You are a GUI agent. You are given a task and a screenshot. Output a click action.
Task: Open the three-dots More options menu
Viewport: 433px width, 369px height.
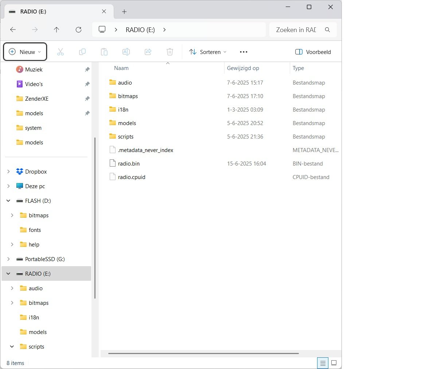tap(243, 52)
